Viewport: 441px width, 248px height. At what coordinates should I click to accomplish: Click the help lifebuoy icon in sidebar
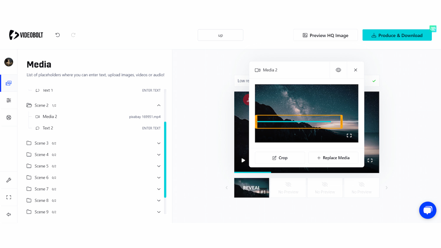(9, 118)
